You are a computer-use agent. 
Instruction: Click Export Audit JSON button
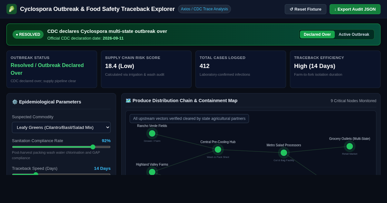tap(355, 9)
